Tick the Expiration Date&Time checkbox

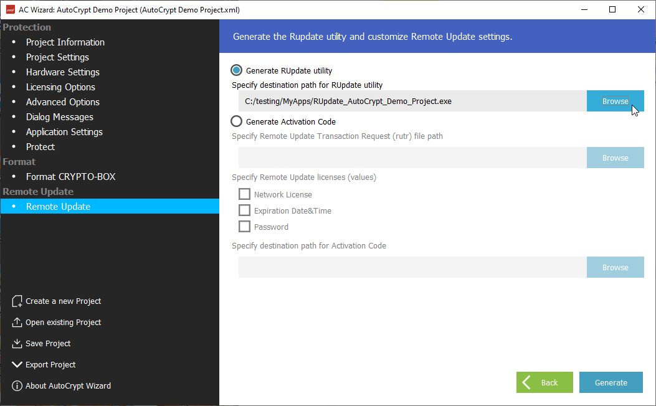245,210
